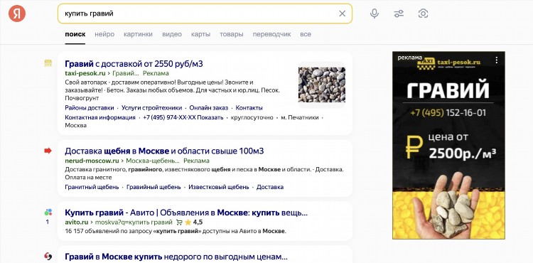Viewport: 533px width, 263px height.
Task: Click the star rating 4,5 in Avito result
Action: 193,222
